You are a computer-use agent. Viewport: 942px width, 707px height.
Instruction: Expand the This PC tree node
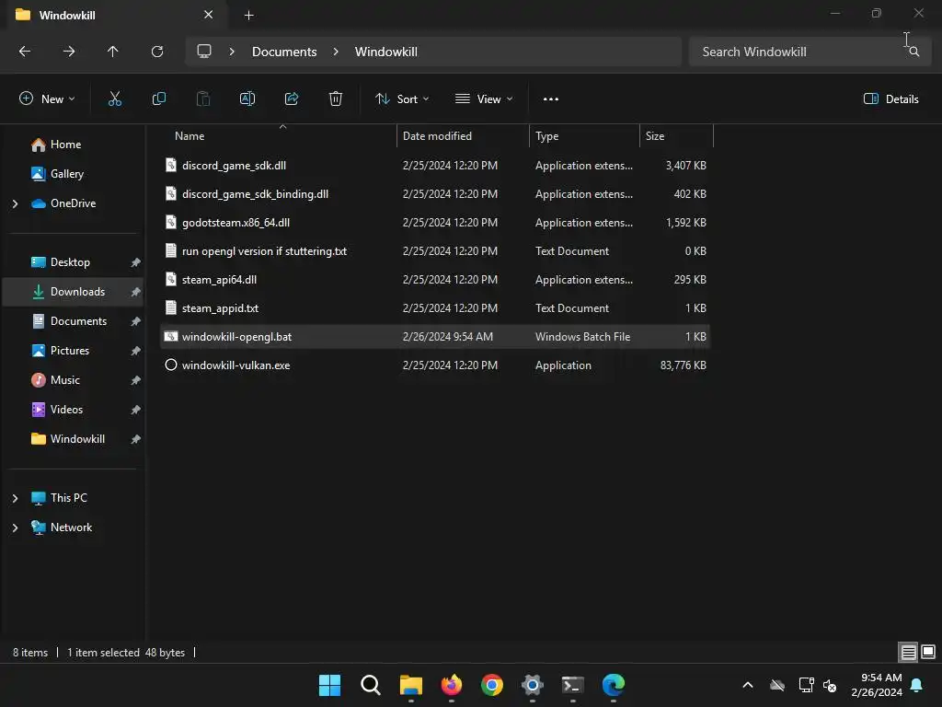[15, 498]
